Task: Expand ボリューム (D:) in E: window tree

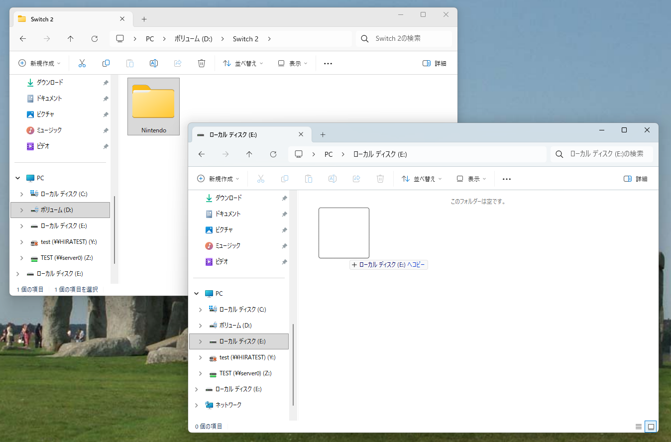Action: [x=201, y=326]
